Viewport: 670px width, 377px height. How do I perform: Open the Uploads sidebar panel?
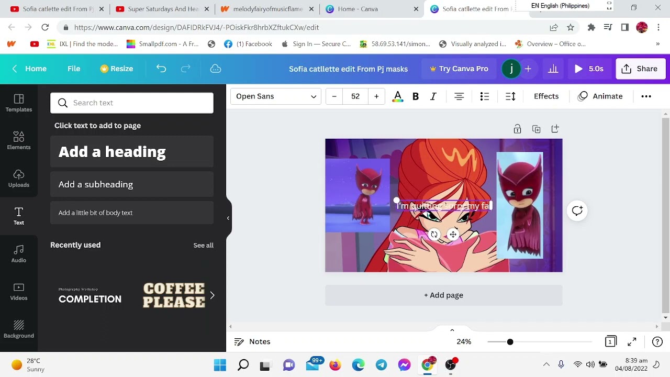19,179
